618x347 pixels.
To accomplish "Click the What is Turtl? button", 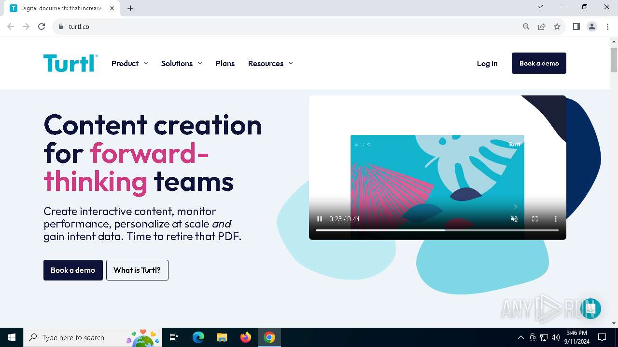I will (137, 270).
